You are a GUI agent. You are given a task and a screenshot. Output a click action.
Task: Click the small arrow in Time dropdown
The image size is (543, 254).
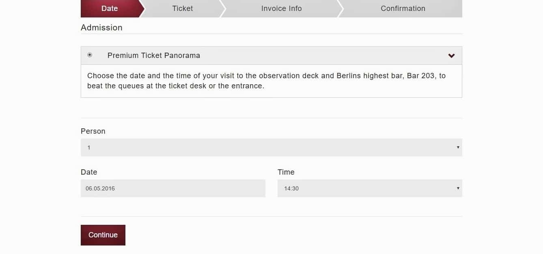[458, 188]
